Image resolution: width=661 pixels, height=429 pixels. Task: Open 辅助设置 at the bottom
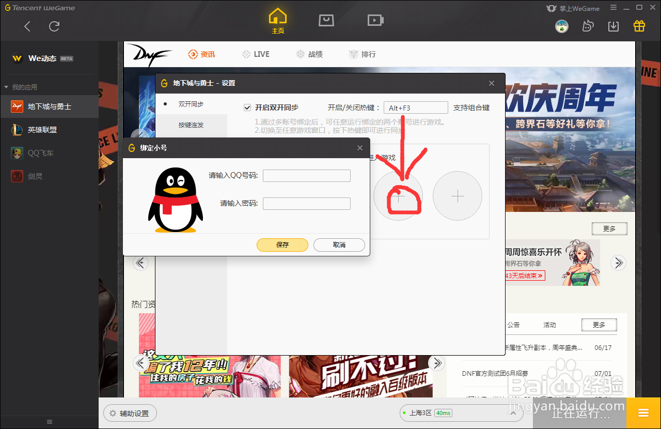(130, 413)
